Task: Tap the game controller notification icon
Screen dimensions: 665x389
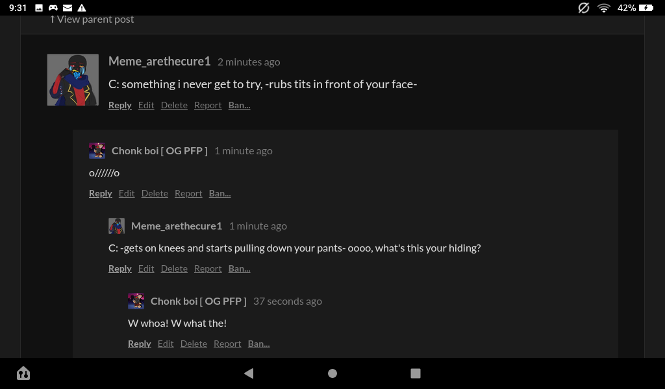Action: point(53,8)
